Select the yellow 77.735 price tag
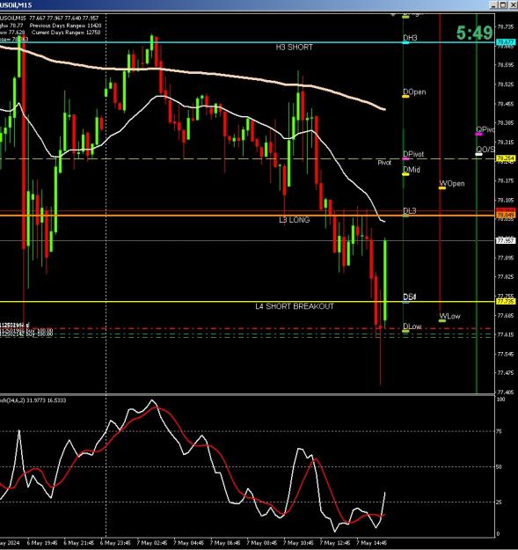Screen dimensions: 518x550 pos(506,302)
